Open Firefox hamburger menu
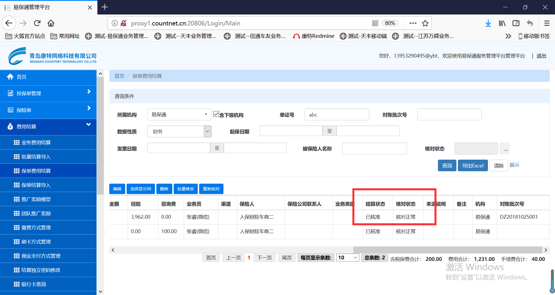The height and width of the screenshot is (295, 555). (x=547, y=23)
